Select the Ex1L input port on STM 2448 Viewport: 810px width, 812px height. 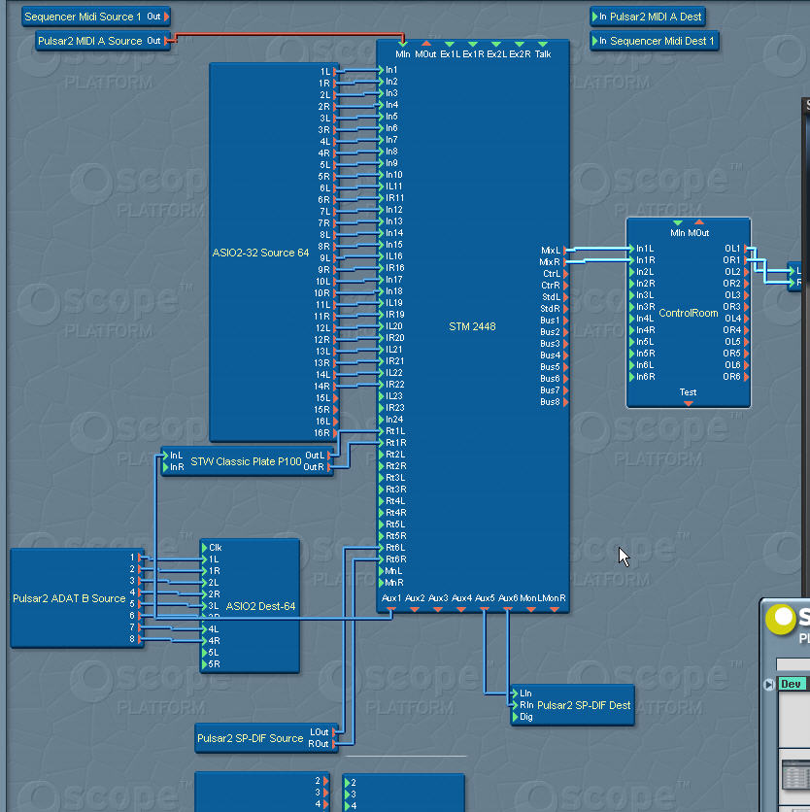coord(450,44)
